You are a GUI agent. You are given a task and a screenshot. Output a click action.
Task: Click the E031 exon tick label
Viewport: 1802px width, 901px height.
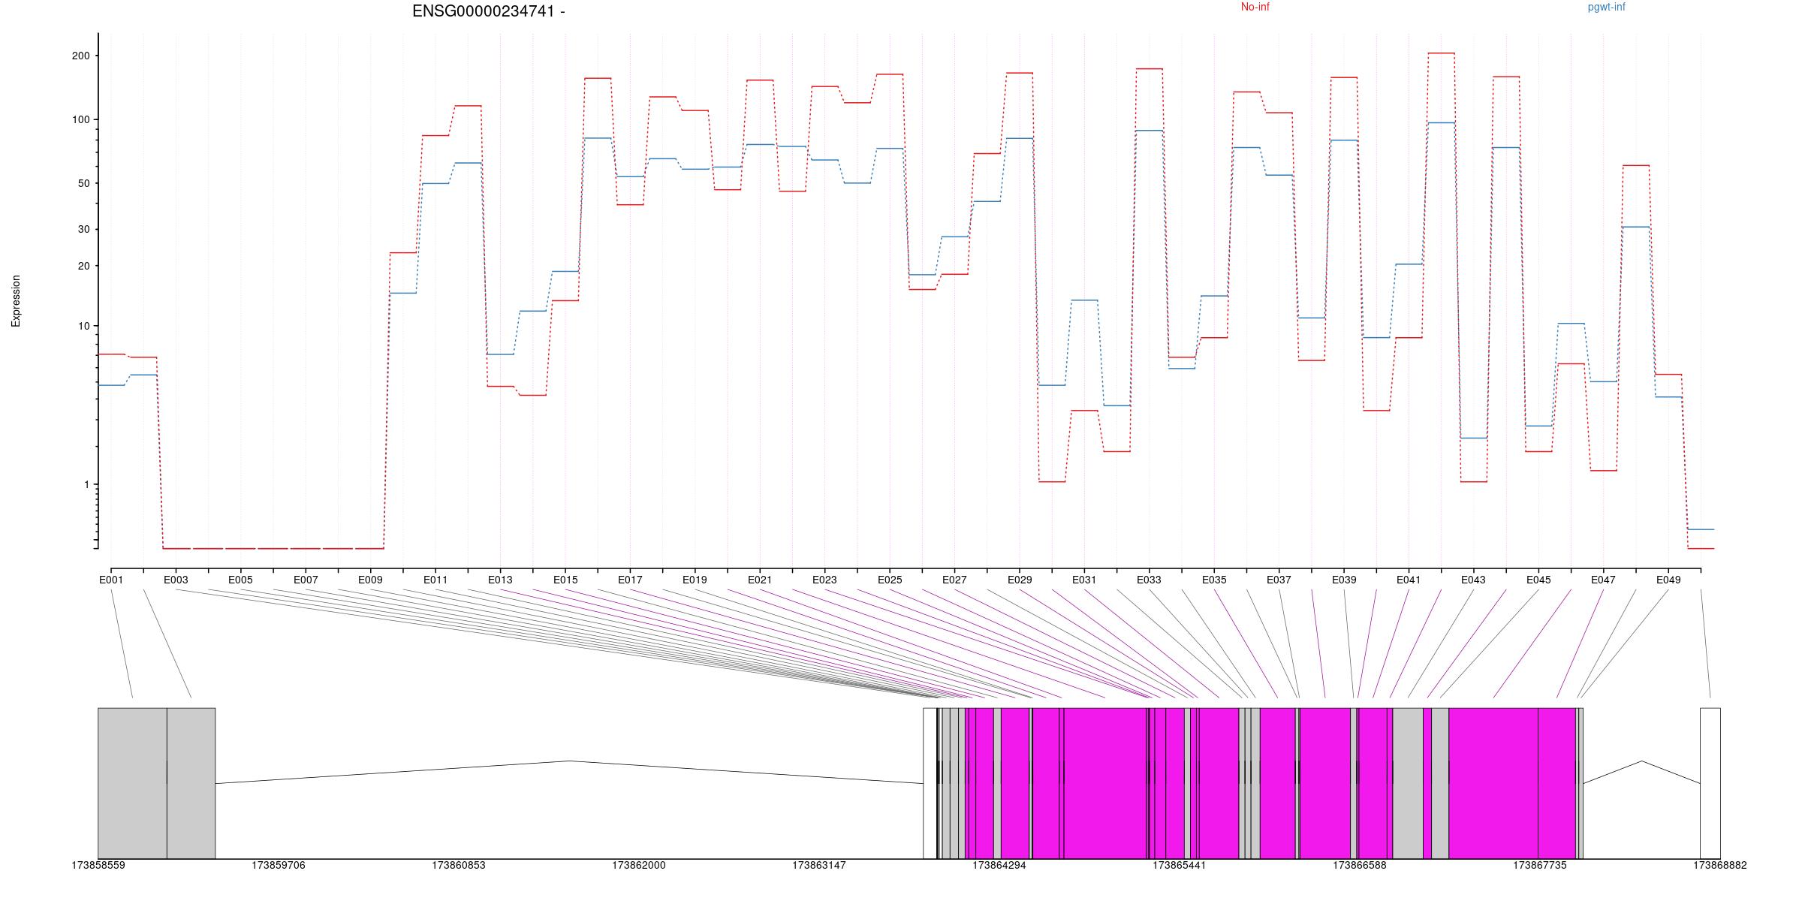[x=1084, y=580]
